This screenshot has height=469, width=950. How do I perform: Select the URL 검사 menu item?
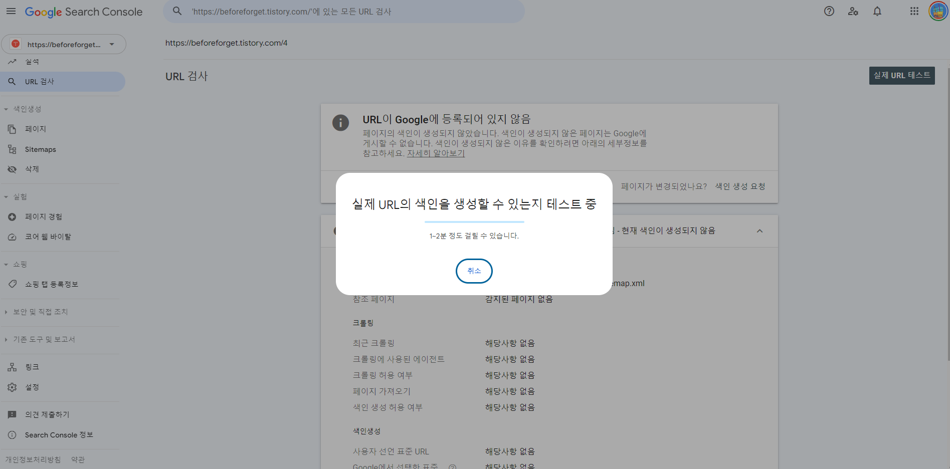coord(63,82)
